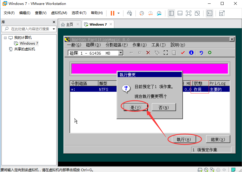Click the CD/DVD device status icon

click(206, 170)
